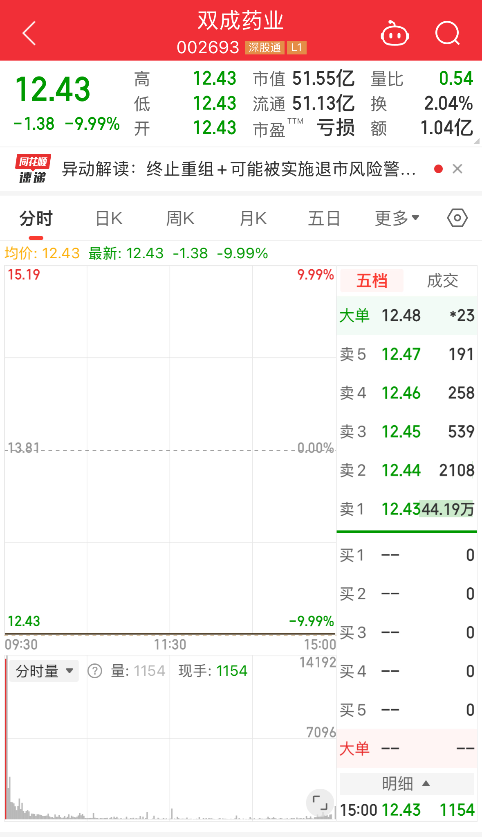Select the 周K tab

(x=180, y=218)
